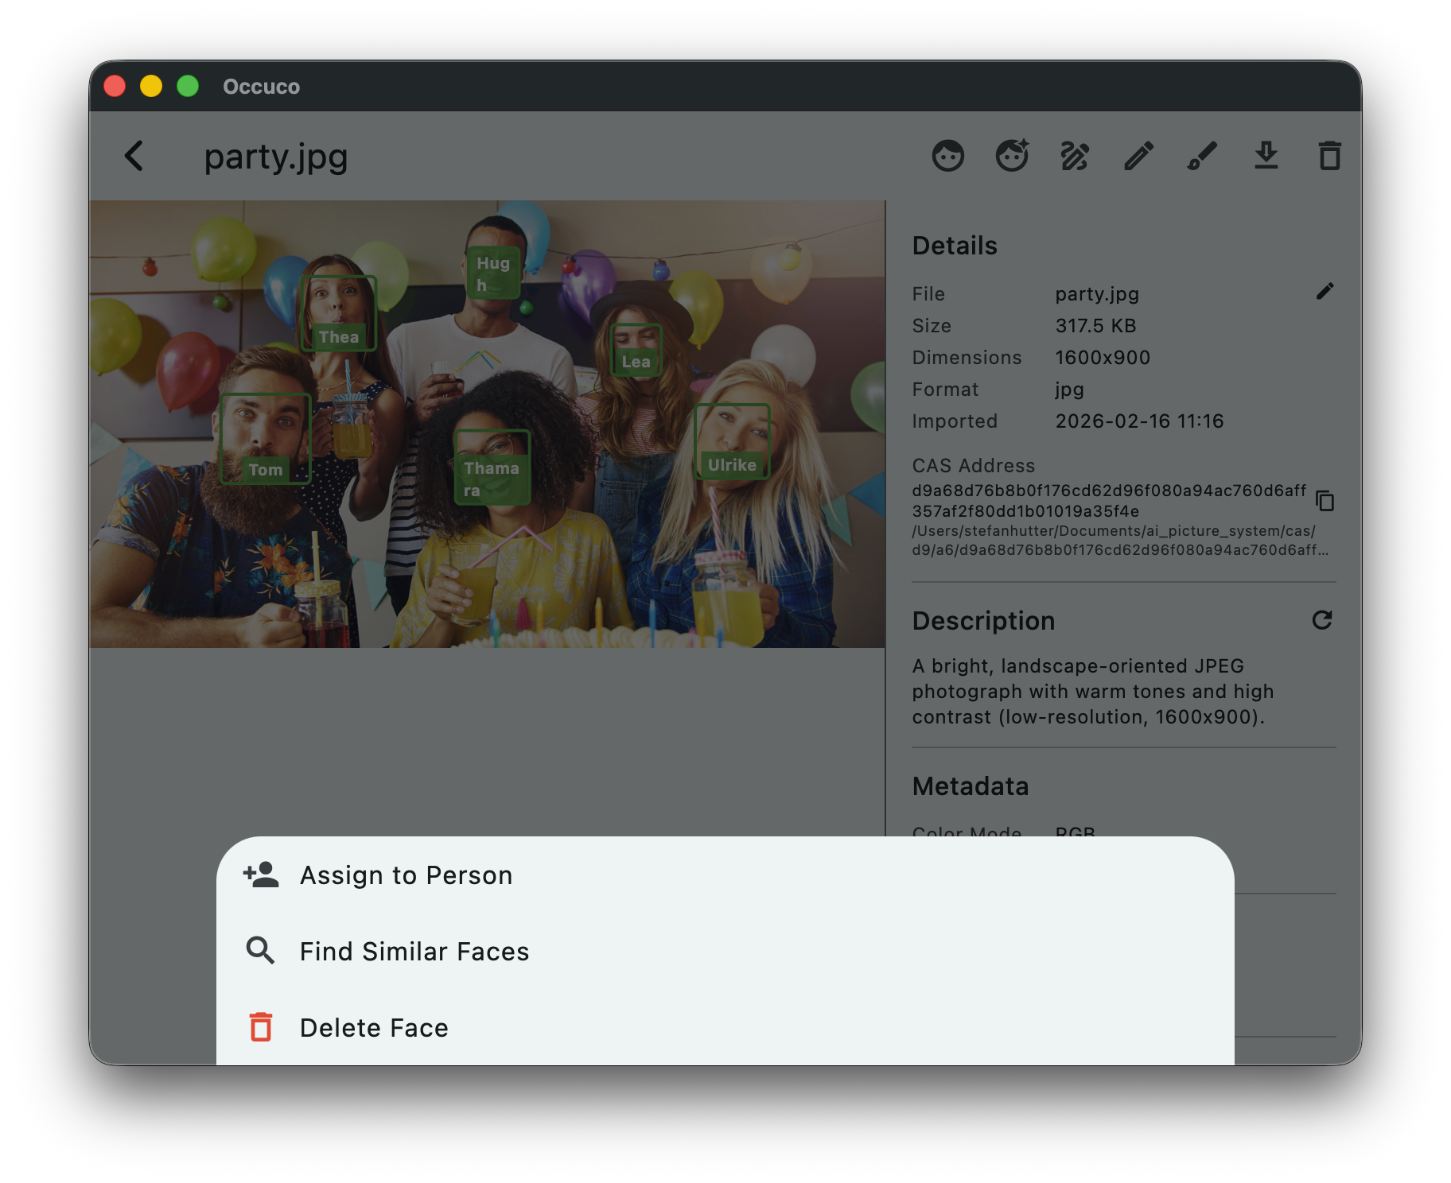Click the CAS hash starting d9a68d76b8b0f
The height and width of the screenshot is (1183, 1451).
click(x=1109, y=501)
